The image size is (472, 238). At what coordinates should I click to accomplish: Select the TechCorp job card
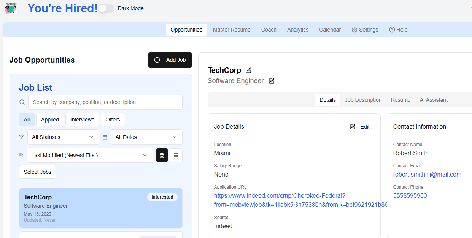[101, 208]
